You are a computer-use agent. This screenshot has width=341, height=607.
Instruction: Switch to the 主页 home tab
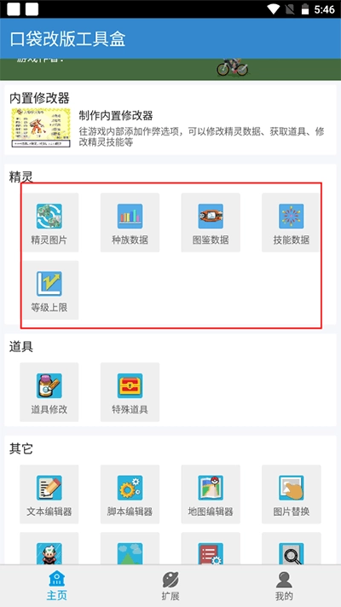point(57,586)
